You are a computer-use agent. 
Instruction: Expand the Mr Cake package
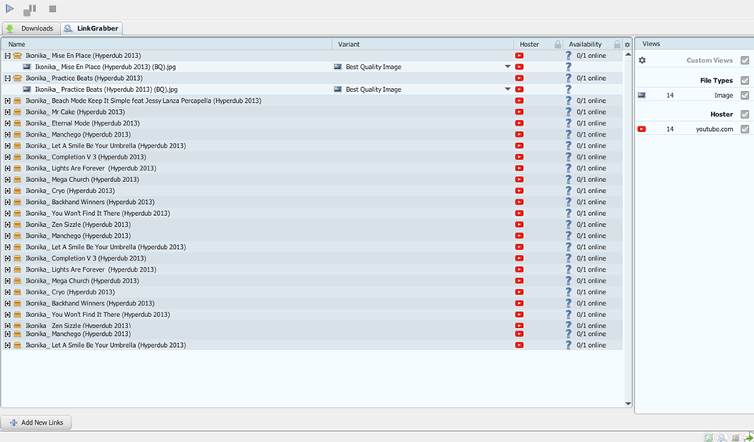[x=7, y=112]
